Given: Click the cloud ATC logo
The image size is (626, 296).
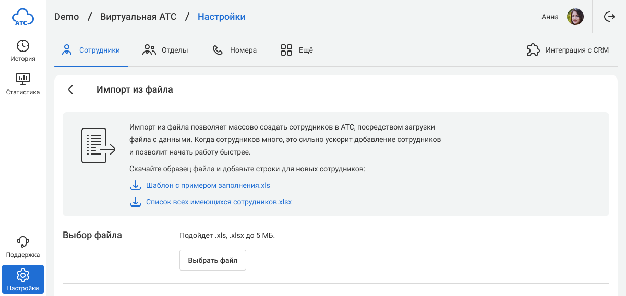Looking at the screenshot, I should 23,17.
